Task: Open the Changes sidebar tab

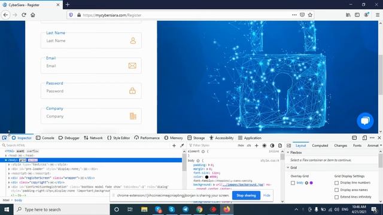Action: [x=341, y=146]
